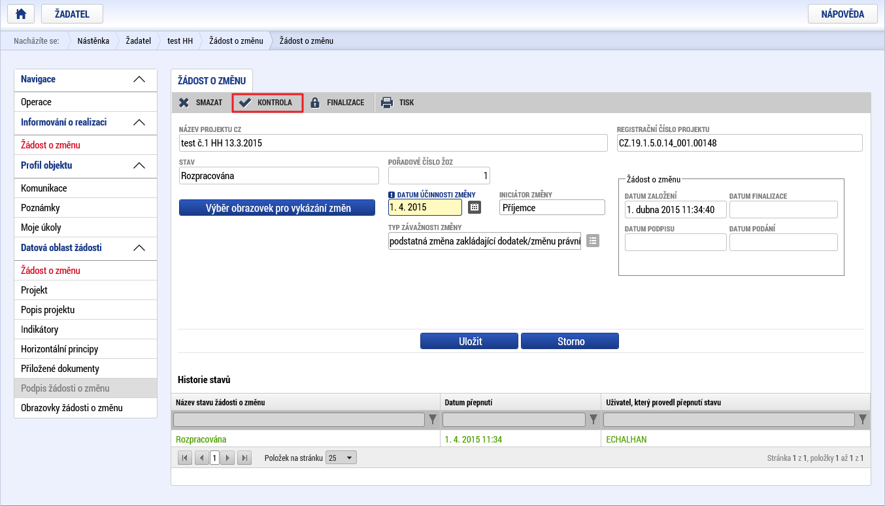Screen dimensions: 885x506
Task: Run Kontrola check from the toolbar
Action: click(x=267, y=103)
